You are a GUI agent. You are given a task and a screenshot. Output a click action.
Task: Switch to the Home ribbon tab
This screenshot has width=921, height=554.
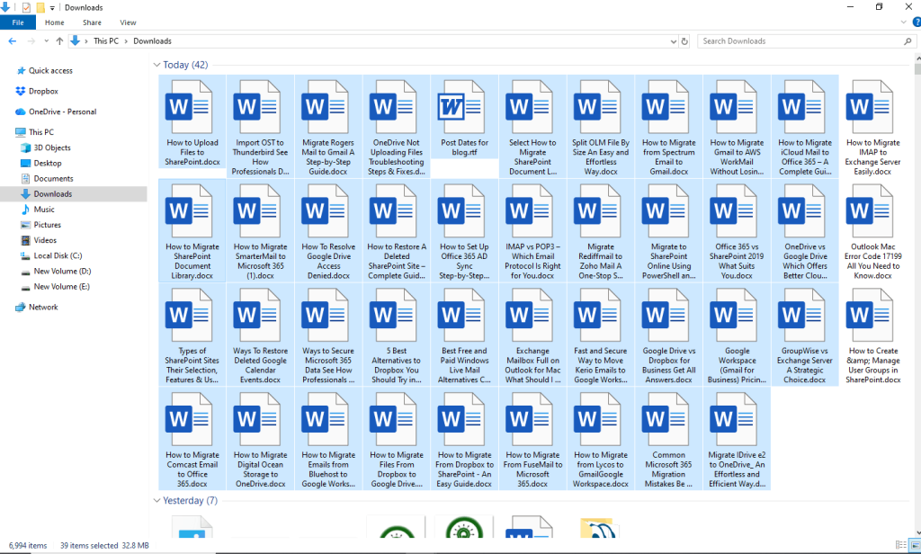point(55,22)
